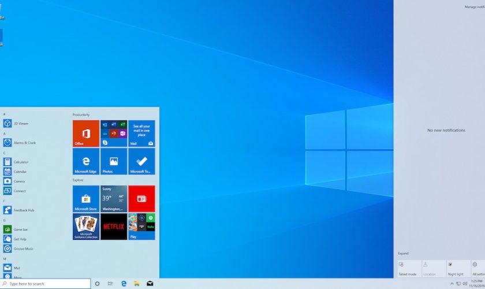The image size is (485, 289).
Task: Open the Productivity tile group header
Action: 81,114
